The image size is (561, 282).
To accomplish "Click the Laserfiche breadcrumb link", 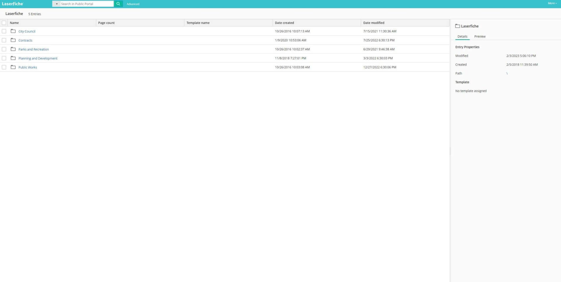I will [14, 13].
